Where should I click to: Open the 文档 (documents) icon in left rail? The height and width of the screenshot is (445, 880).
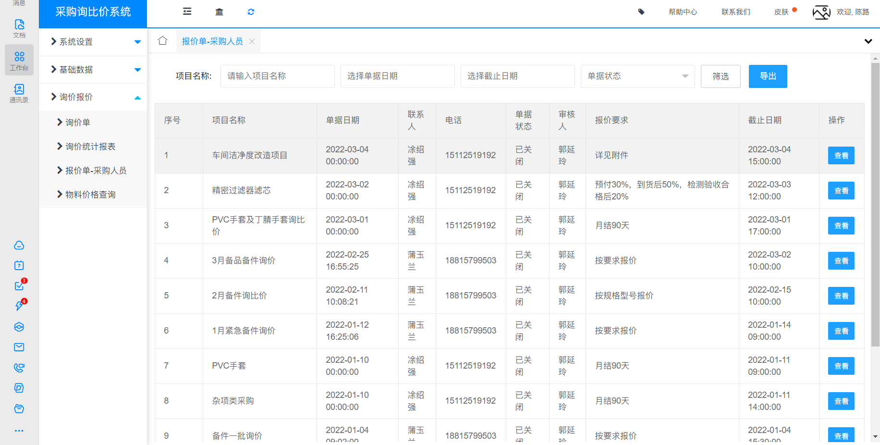point(19,26)
